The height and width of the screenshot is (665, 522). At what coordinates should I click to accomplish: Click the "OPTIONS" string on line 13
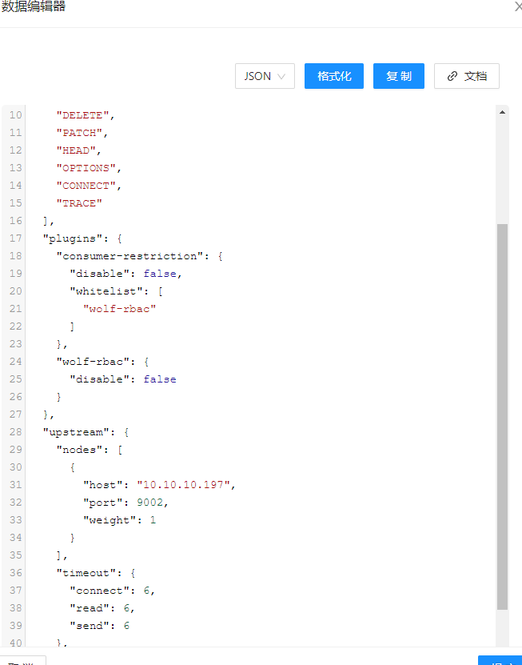(x=86, y=168)
